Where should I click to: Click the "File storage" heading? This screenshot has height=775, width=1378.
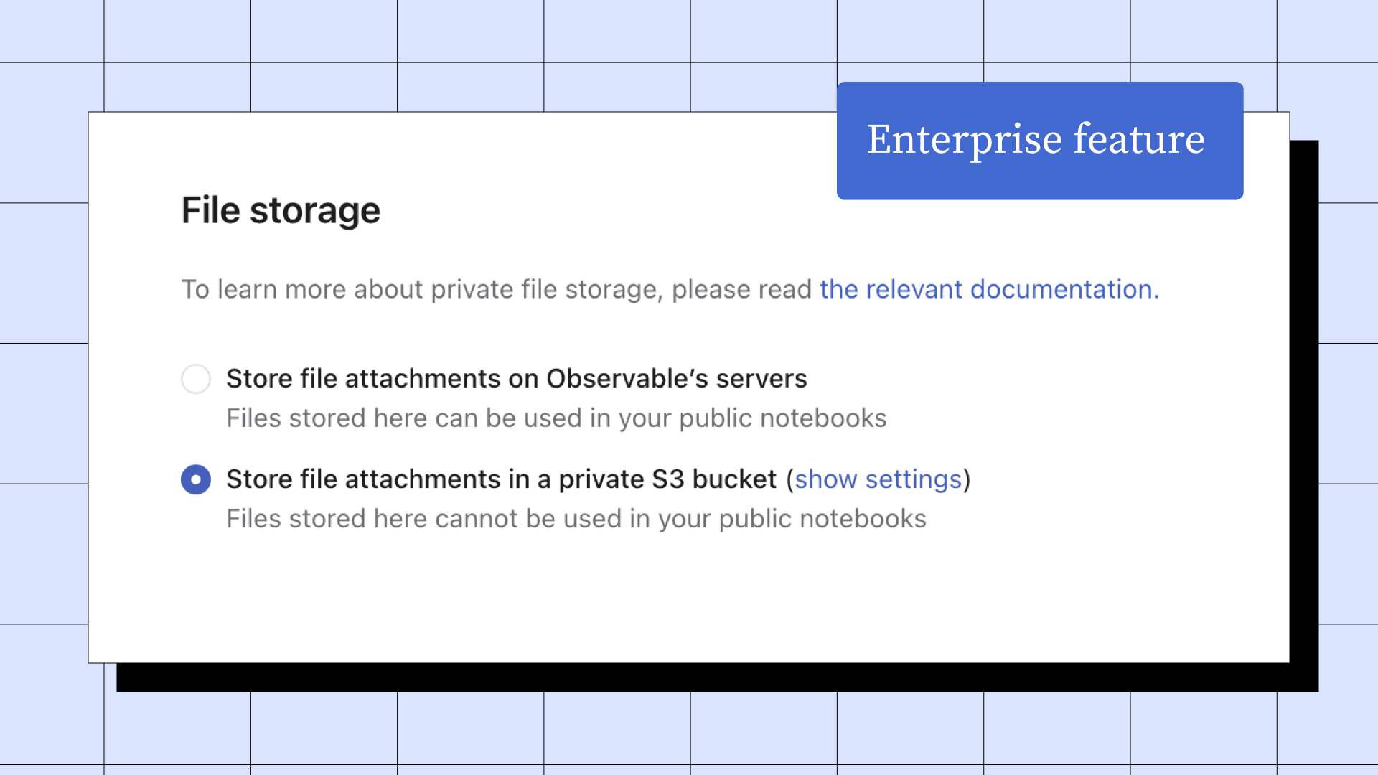(x=280, y=210)
